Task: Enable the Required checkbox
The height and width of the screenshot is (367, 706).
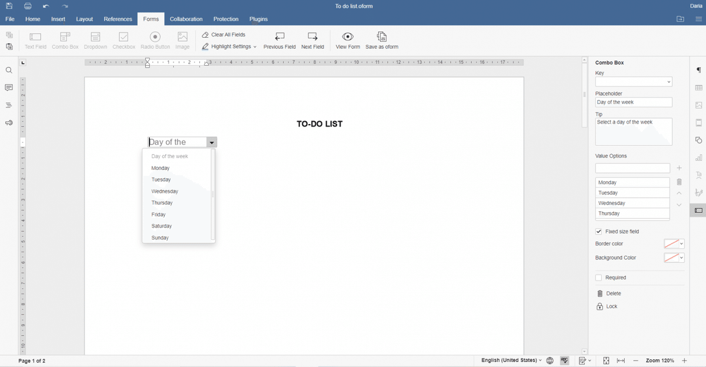Action: click(599, 278)
